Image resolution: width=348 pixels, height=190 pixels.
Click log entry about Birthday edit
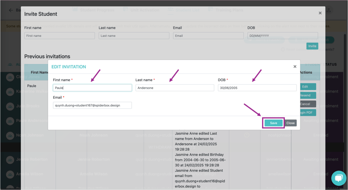200,160
